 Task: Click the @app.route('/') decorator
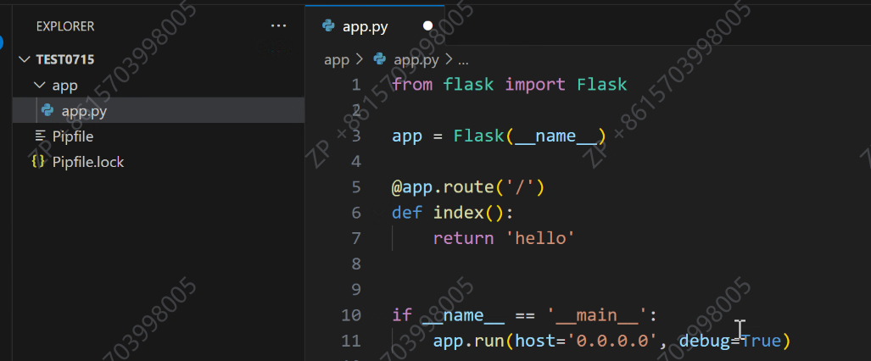coord(467,187)
